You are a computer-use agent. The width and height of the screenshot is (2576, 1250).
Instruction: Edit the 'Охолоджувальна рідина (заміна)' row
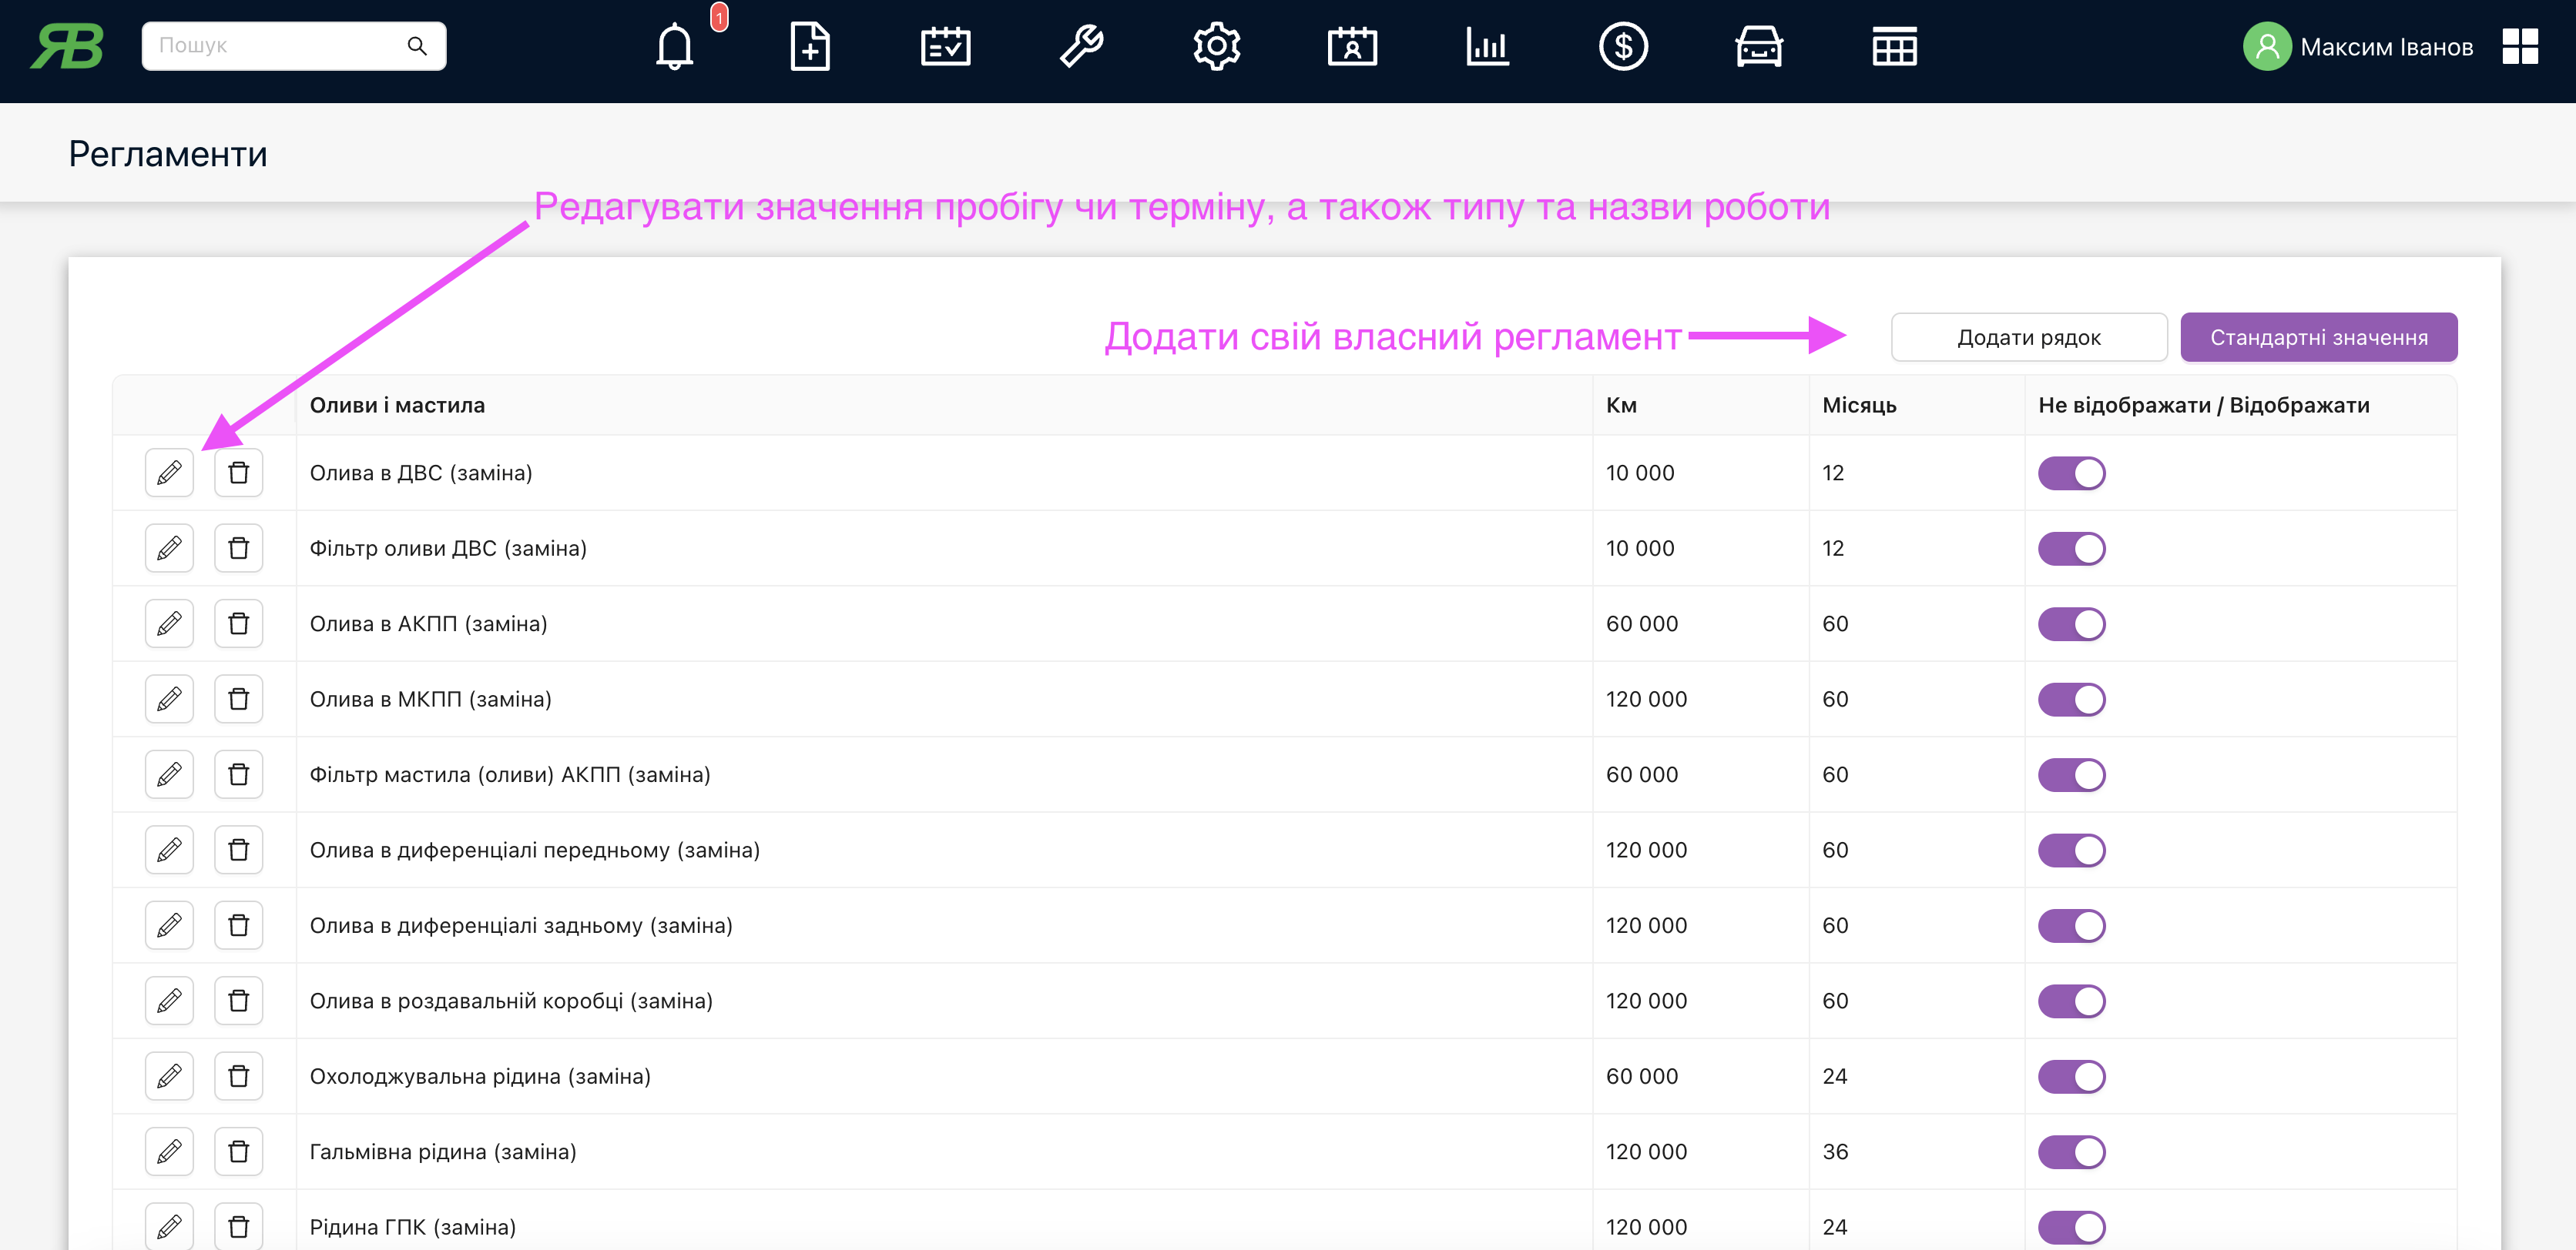point(169,1076)
